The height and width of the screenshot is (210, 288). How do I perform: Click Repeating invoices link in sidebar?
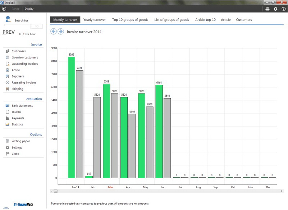pos(24,82)
